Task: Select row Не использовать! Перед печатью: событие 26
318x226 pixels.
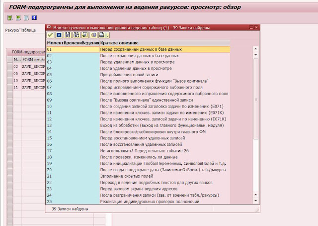Action: (138, 151)
